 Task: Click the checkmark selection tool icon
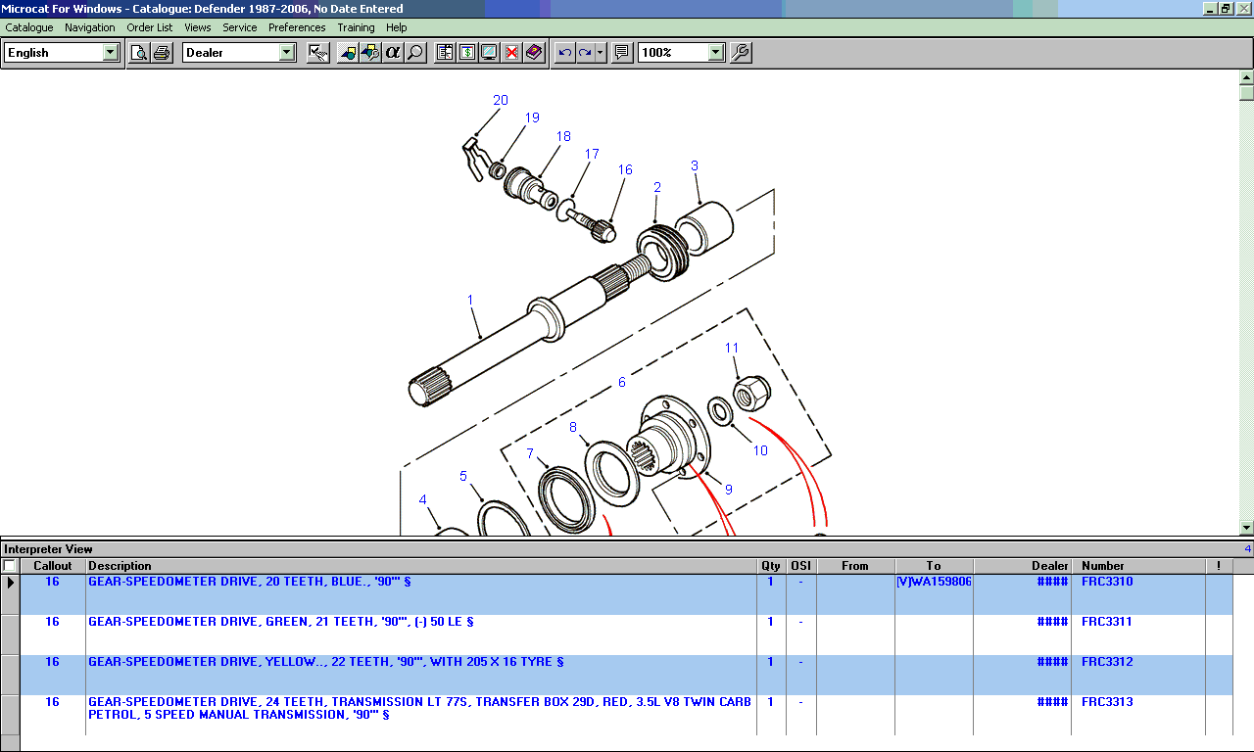(317, 53)
